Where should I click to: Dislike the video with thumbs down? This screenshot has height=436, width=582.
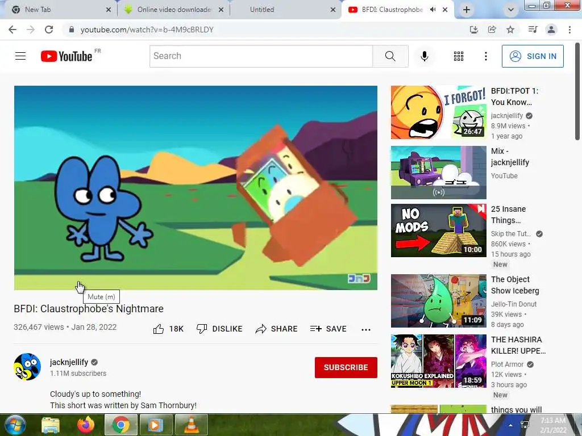[x=219, y=329]
